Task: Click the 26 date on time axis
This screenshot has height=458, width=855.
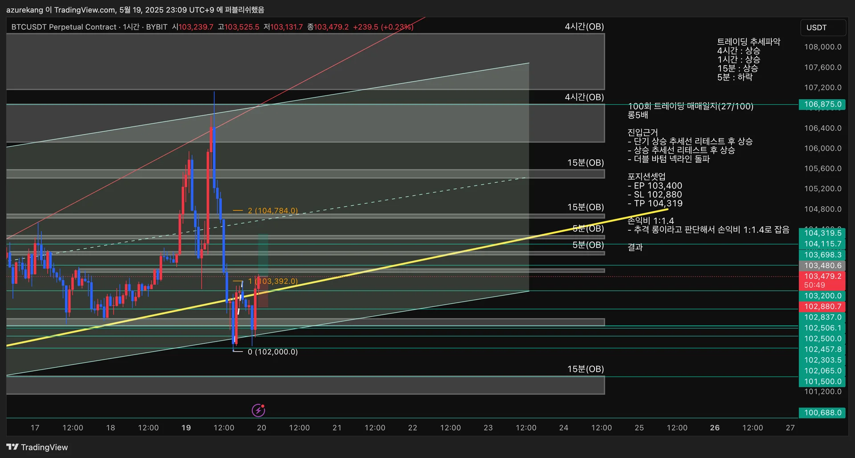Action: point(714,428)
